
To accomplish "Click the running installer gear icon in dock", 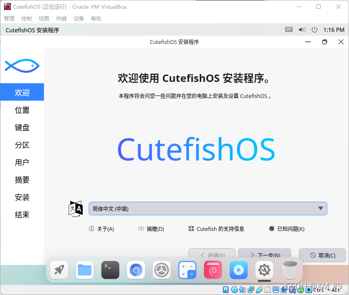I will [x=264, y=270].
